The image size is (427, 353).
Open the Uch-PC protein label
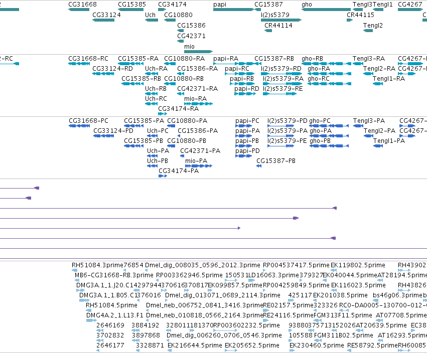coord(158,131)
